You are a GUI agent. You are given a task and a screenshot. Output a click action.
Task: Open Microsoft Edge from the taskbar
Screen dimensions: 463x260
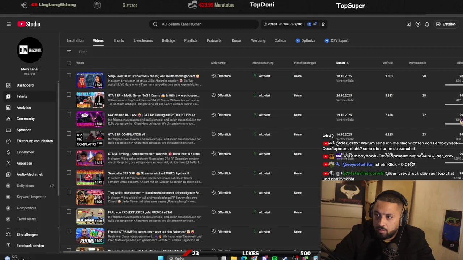[x=244, y=258]
